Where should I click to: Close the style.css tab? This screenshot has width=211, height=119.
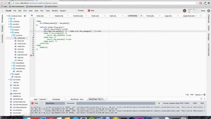pyautogui.click(x=123, y=16)
